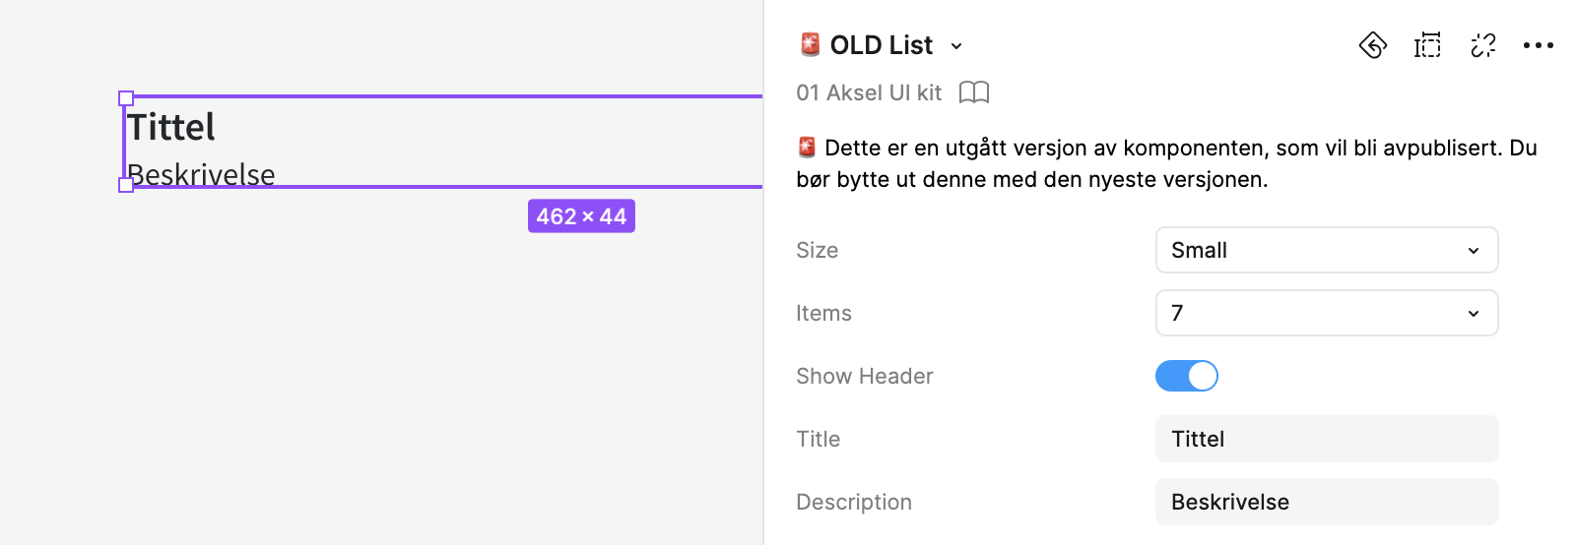Click the OLD List component name

[881, 45]
